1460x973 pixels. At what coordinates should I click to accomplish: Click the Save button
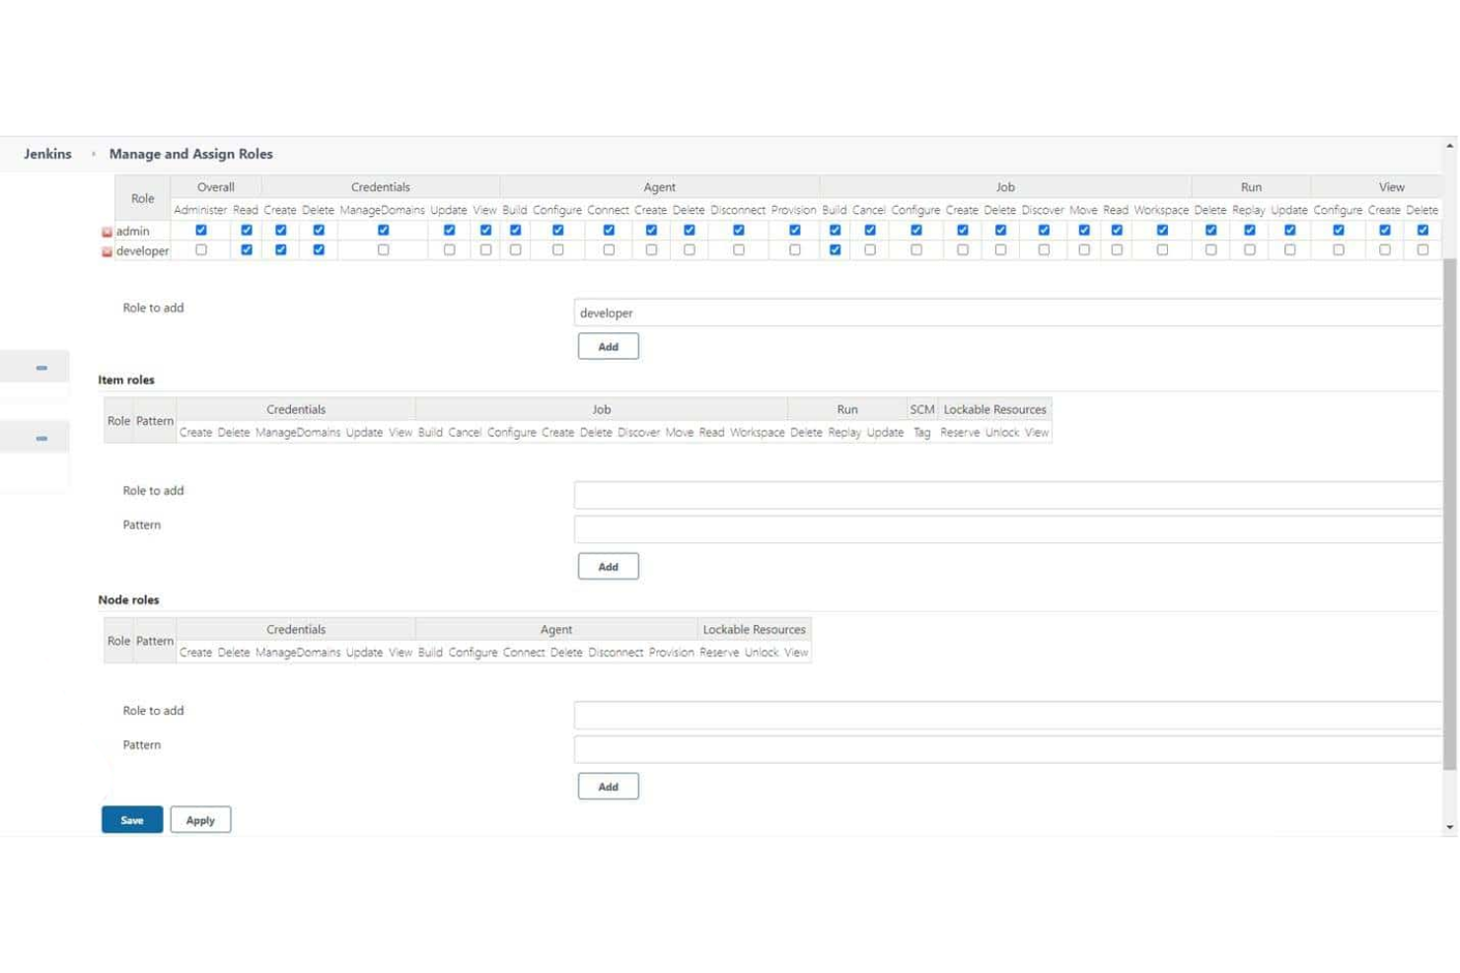[x=131, y=819]
